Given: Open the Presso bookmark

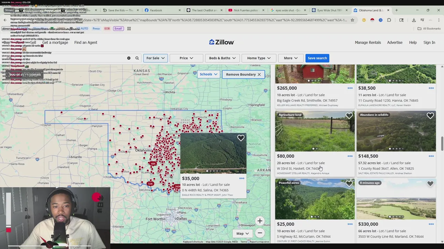Looking at the screenshot, I should [x=96, y=28].
